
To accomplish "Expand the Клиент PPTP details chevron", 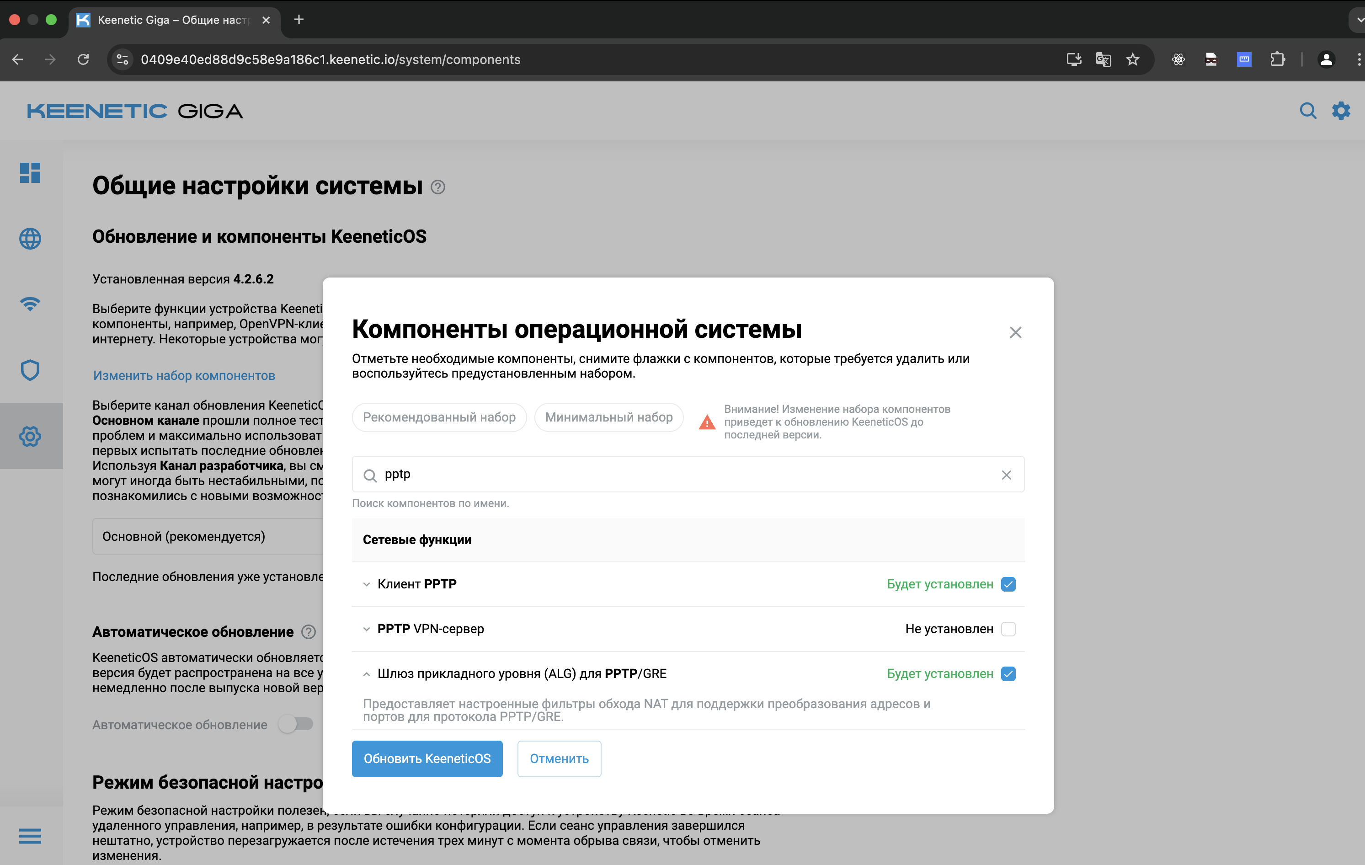I will pos(366,584).
